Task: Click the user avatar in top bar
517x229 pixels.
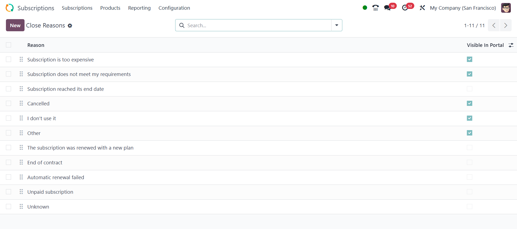Action: pyautogui.click(x=506, y=8)
